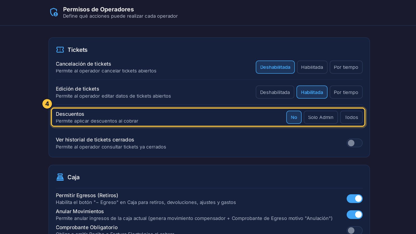Choose Por tiempo for Edición de tickets
The width and height of the screenshot is (416, 234).
click(x=346, y=92)
